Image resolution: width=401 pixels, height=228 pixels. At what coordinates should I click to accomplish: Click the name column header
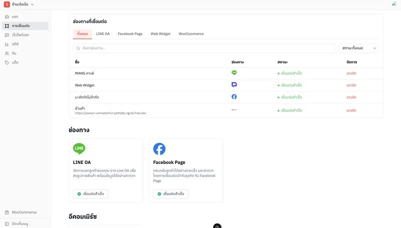[x=77, y=62]
